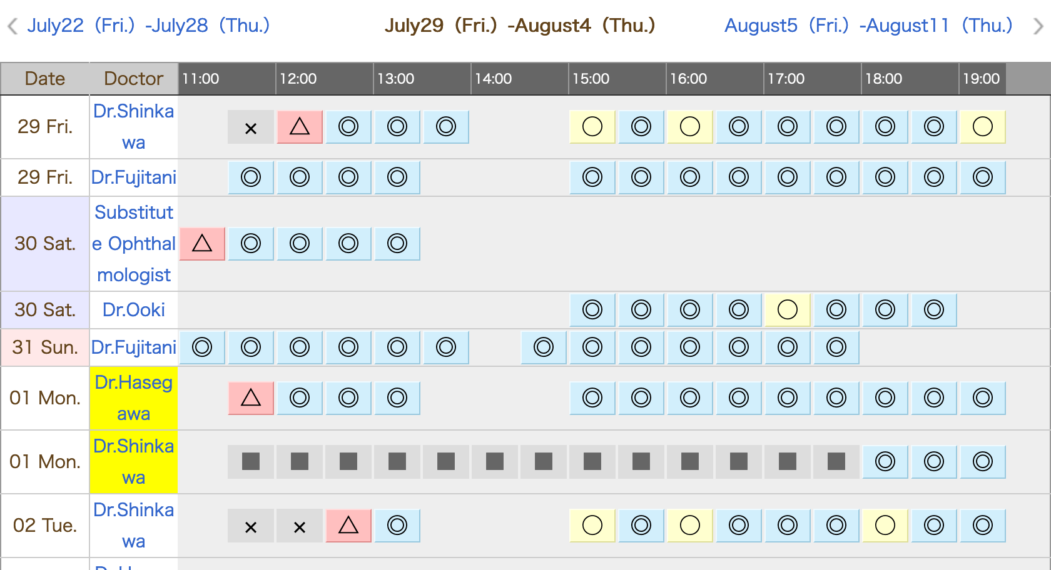Click the Dr.Fujitani link on 31 Sun.
Viewport: 1051px width, 570px height.
[x=133, y=347]
